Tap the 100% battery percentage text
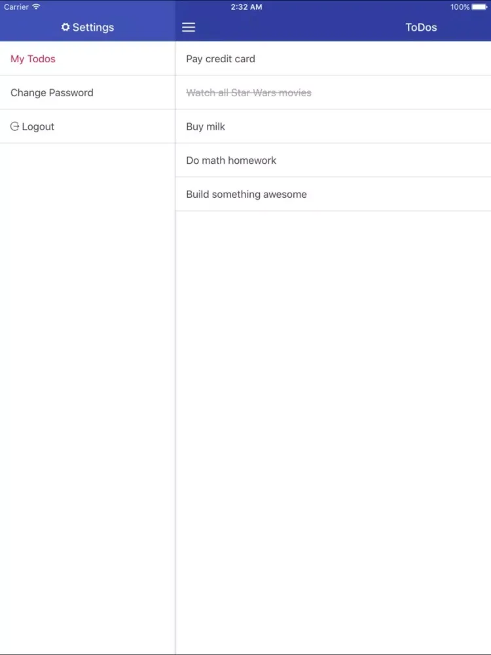 click(460, 7)
